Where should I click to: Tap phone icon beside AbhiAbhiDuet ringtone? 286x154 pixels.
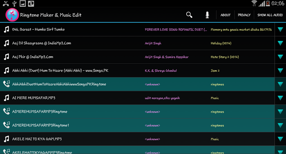tap(6, 84)
